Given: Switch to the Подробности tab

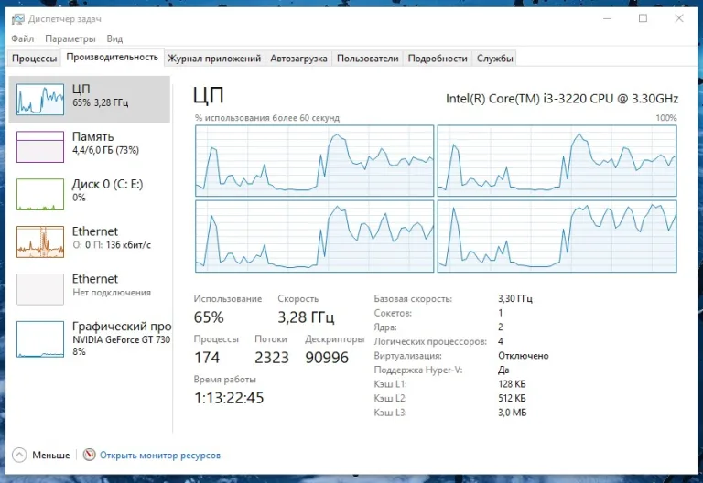Looking at the screenshot, I should click(438, 59).
